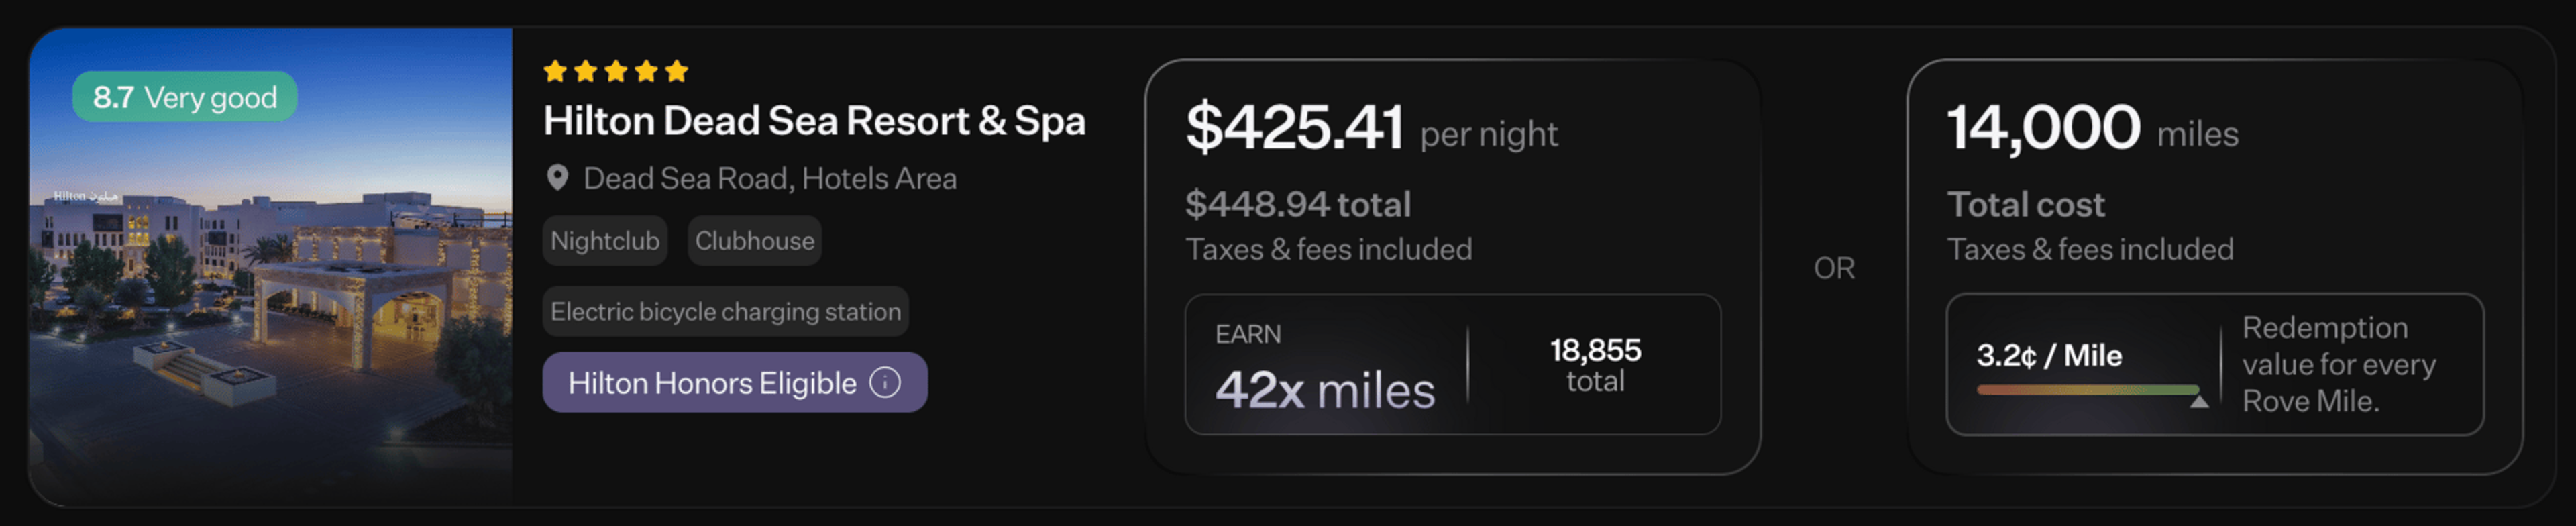Click the 8.7 Very good rating badge
Viewport: 2576px width, 526px height.
[185, 97]
